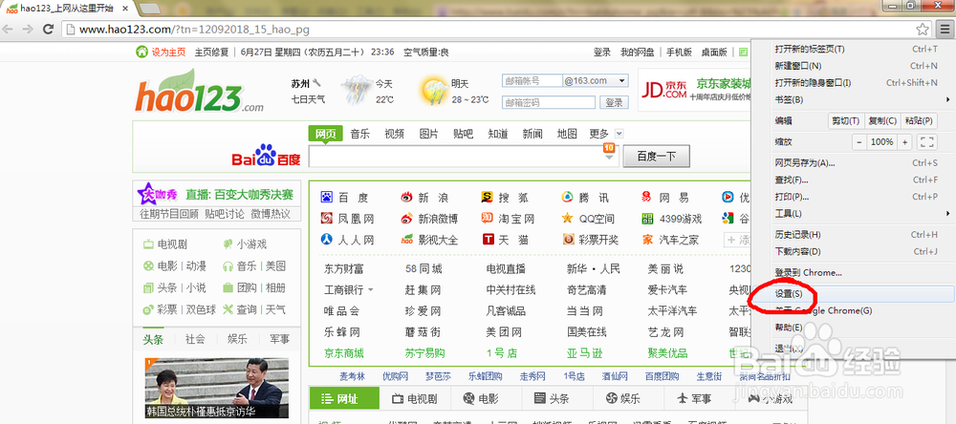Switch to the 社会 news tab
Viewport: 956px width, 424px height.
196,339
